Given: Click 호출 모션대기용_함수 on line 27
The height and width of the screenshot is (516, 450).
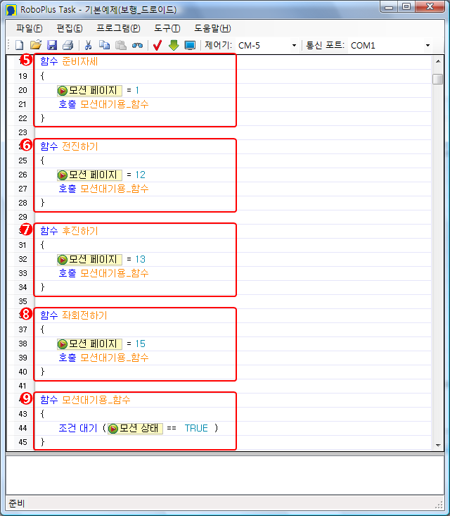Looking at the screenshot, I should (x=103, y=189).
